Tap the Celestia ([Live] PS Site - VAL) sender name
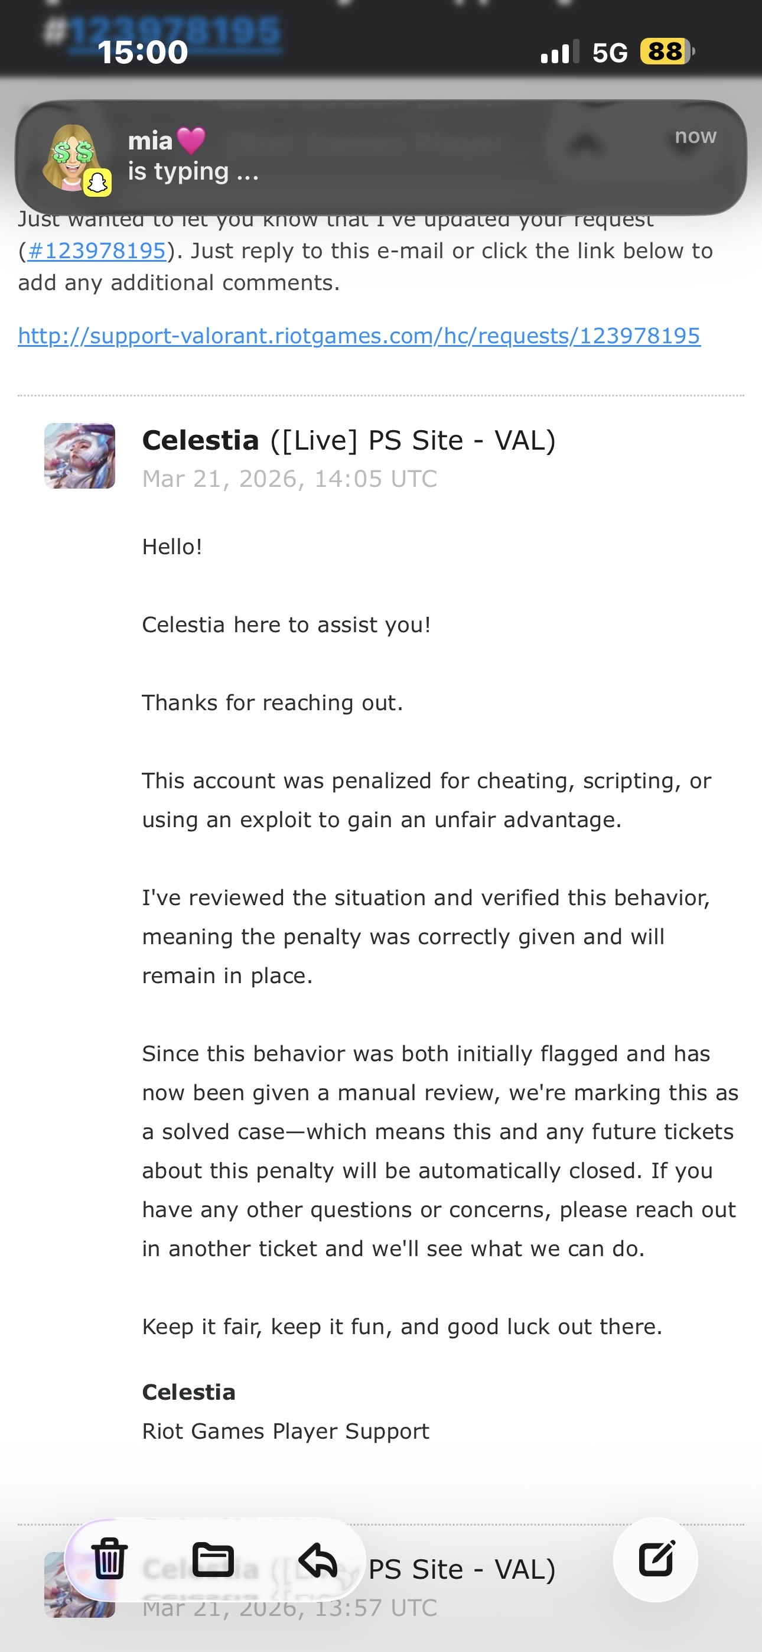 [x=349, y=441]
